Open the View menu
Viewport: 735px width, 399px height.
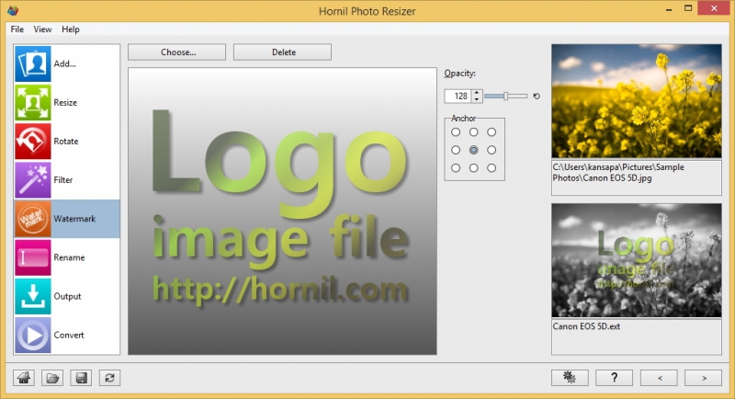pyautogui.click(x=42, y=29)
